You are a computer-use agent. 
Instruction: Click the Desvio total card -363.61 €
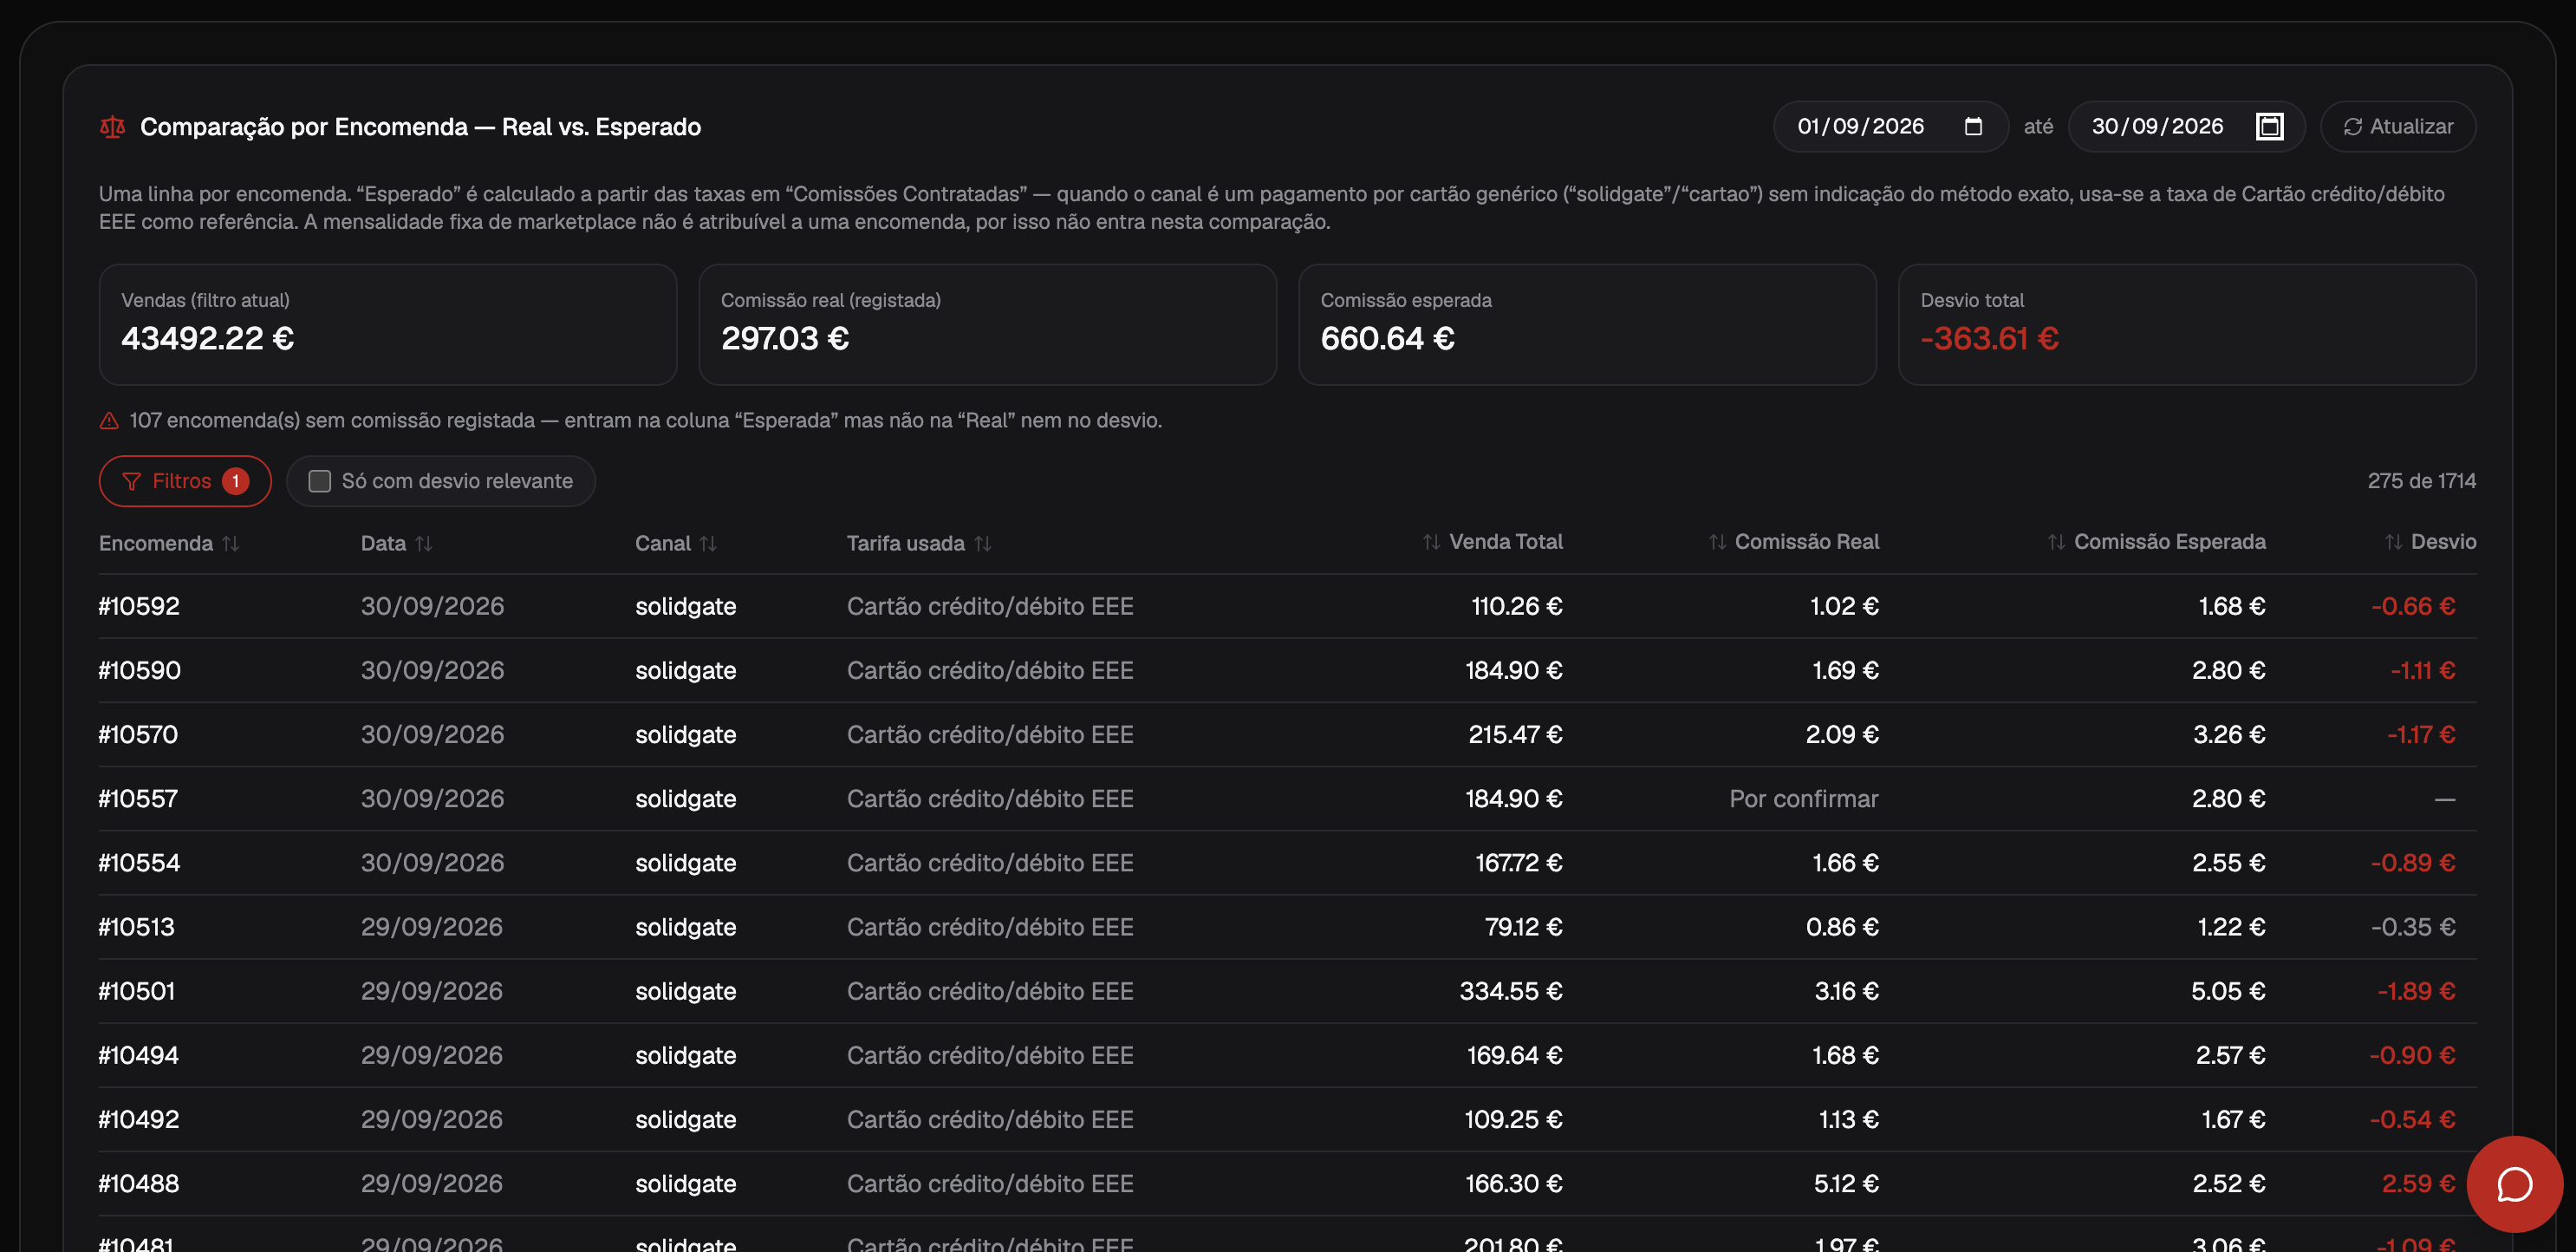[2186, 324]
